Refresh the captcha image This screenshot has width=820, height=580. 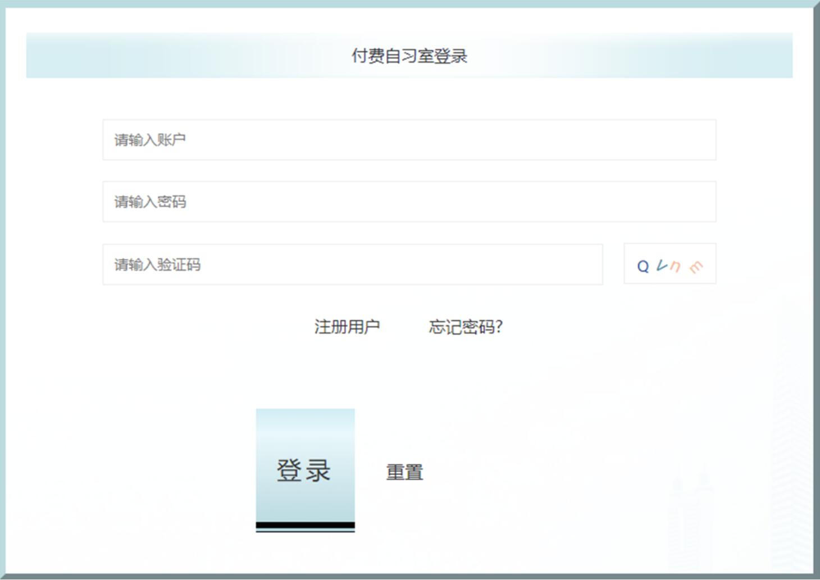coord(669,264)
